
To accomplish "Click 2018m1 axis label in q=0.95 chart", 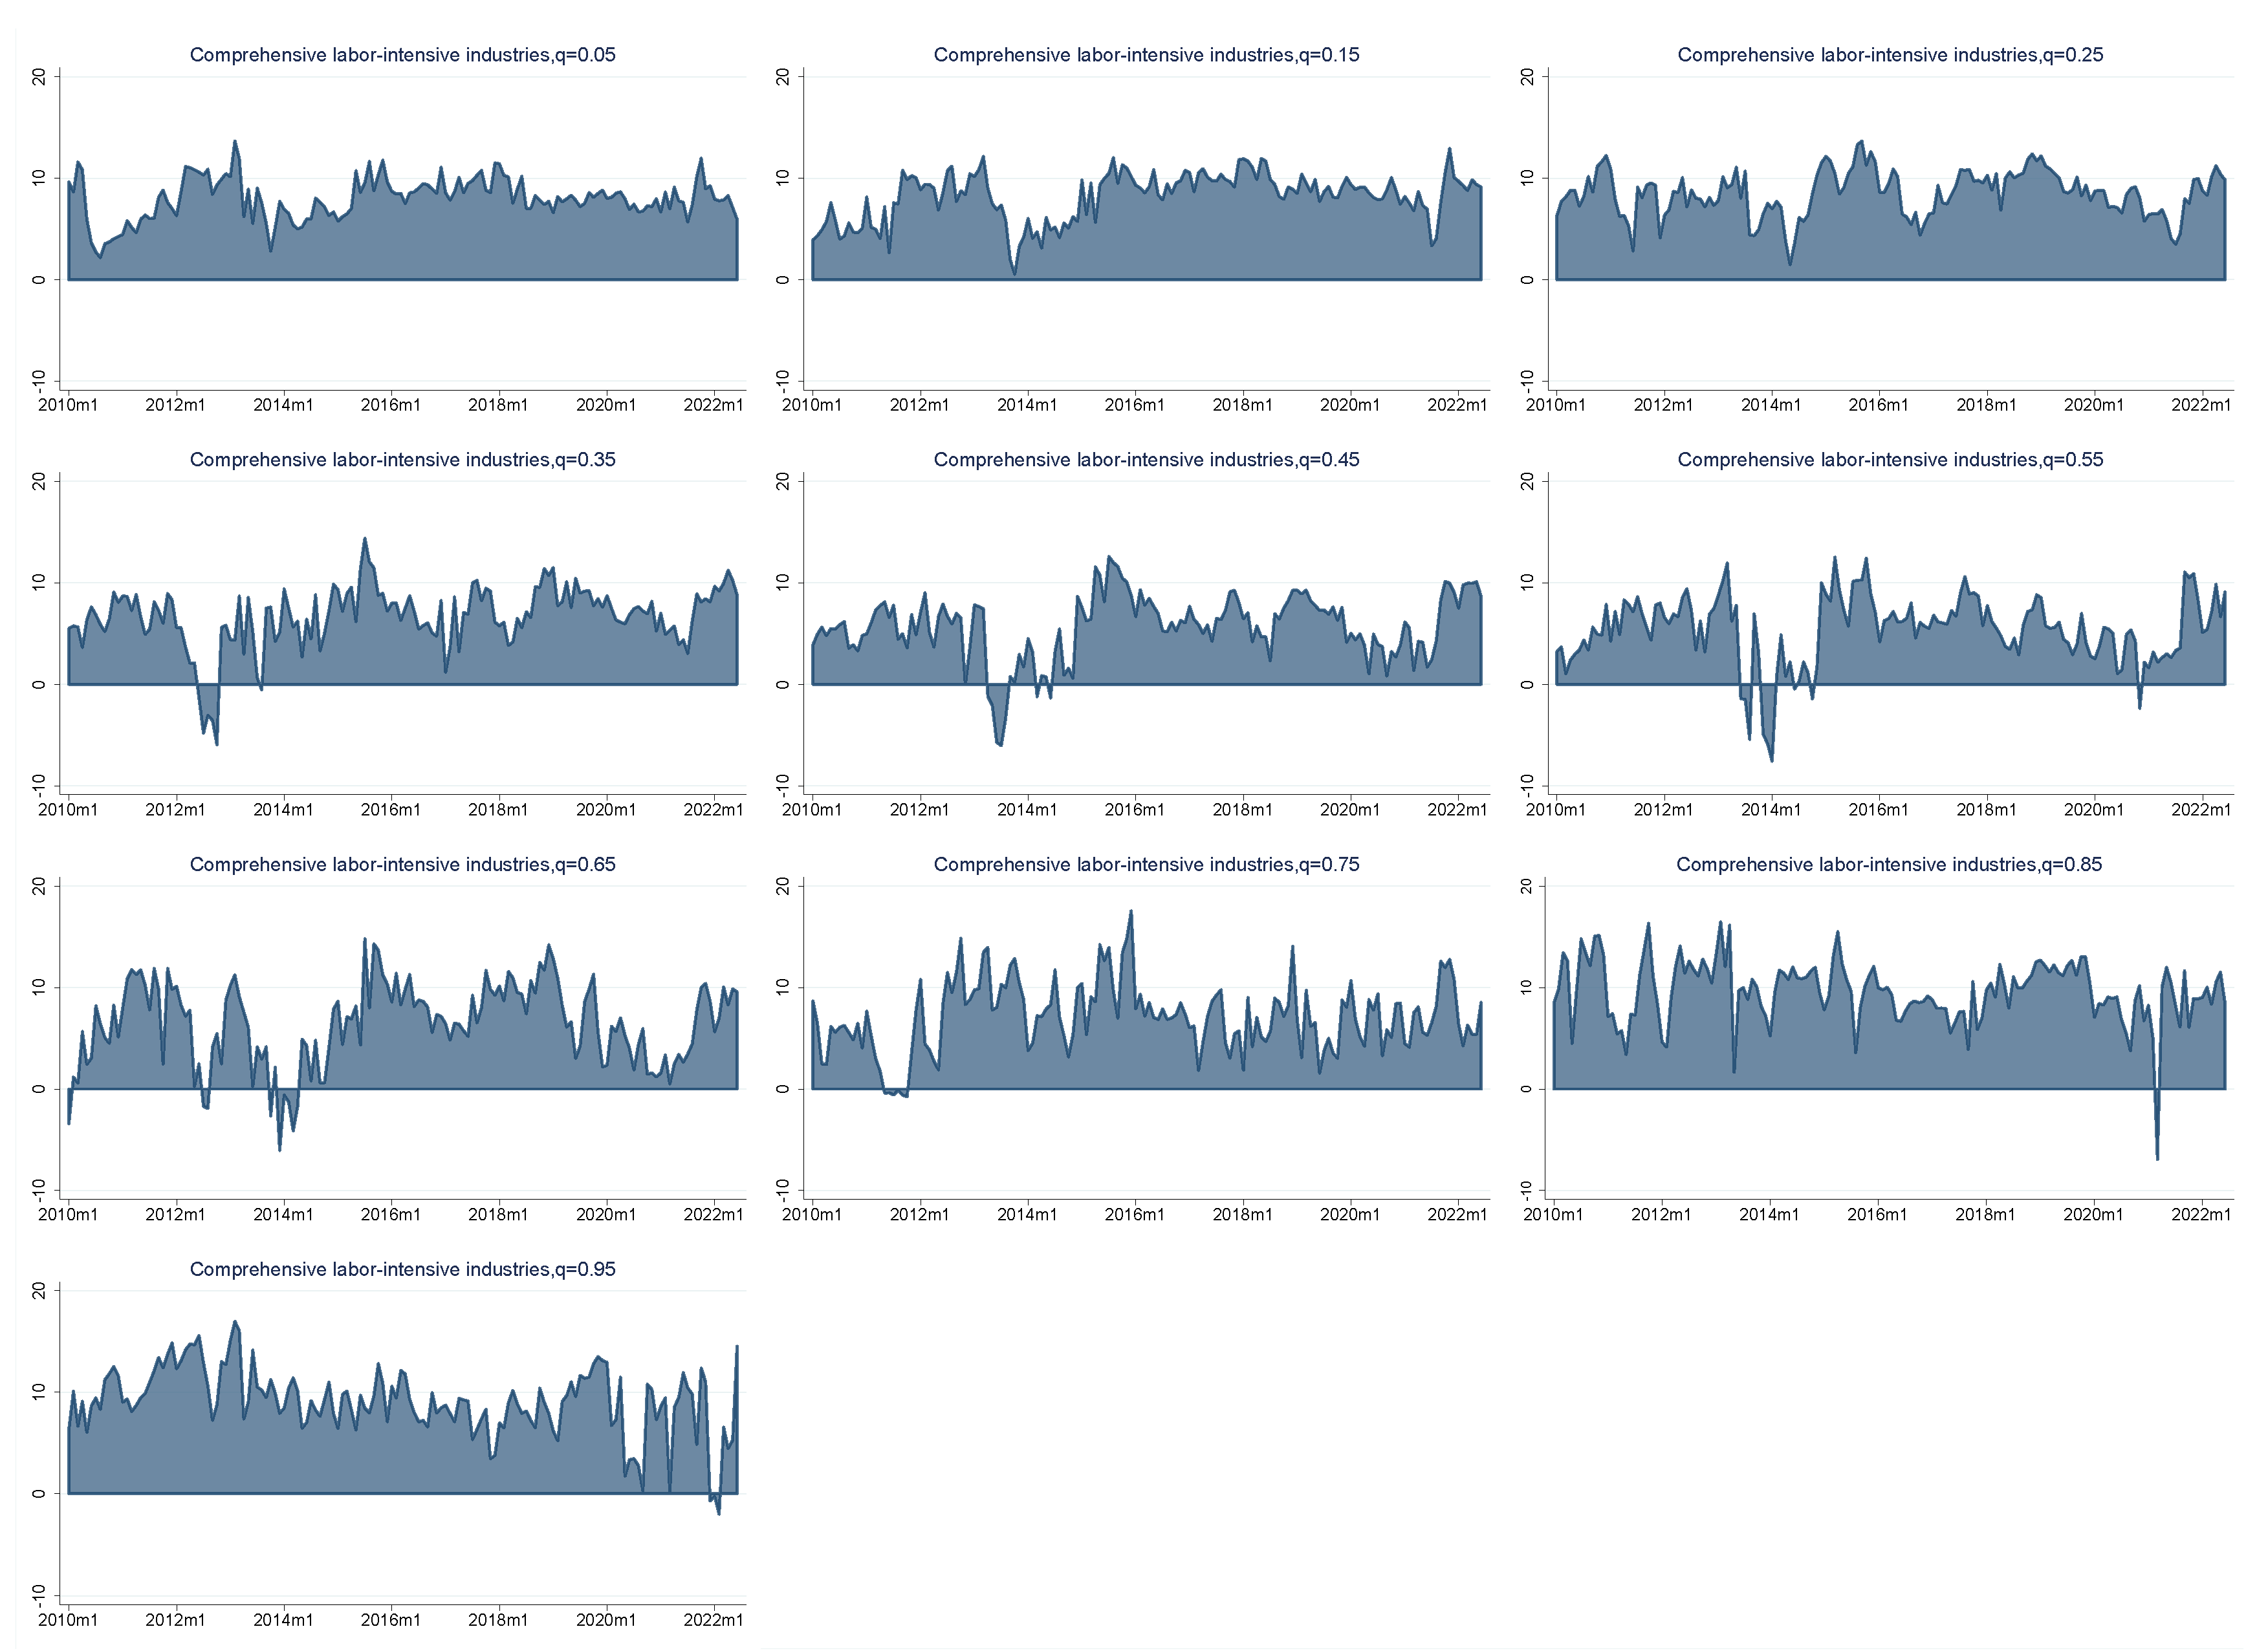I will coord(498,1619).
